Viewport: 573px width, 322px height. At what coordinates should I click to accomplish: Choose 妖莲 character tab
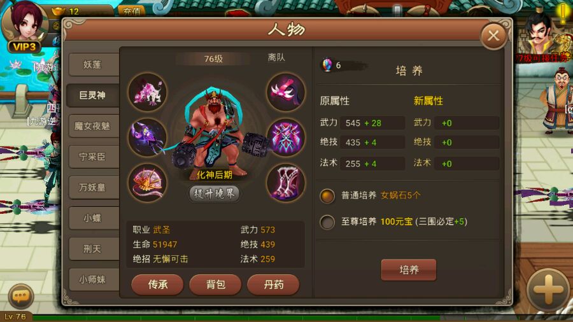click(x=94, y=65)
